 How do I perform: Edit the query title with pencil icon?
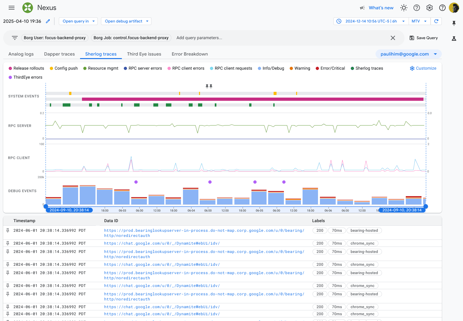point(48,21)
